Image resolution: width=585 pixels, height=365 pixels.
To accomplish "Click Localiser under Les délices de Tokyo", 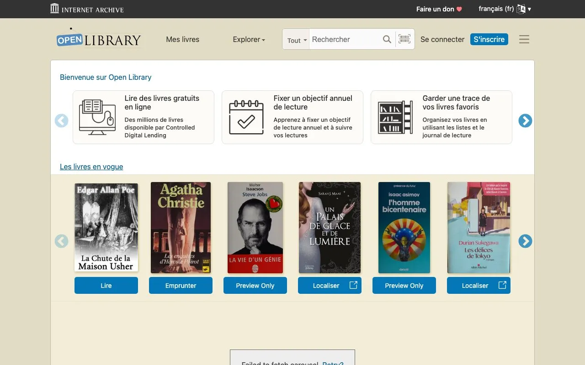I will (x=479, y=286).
